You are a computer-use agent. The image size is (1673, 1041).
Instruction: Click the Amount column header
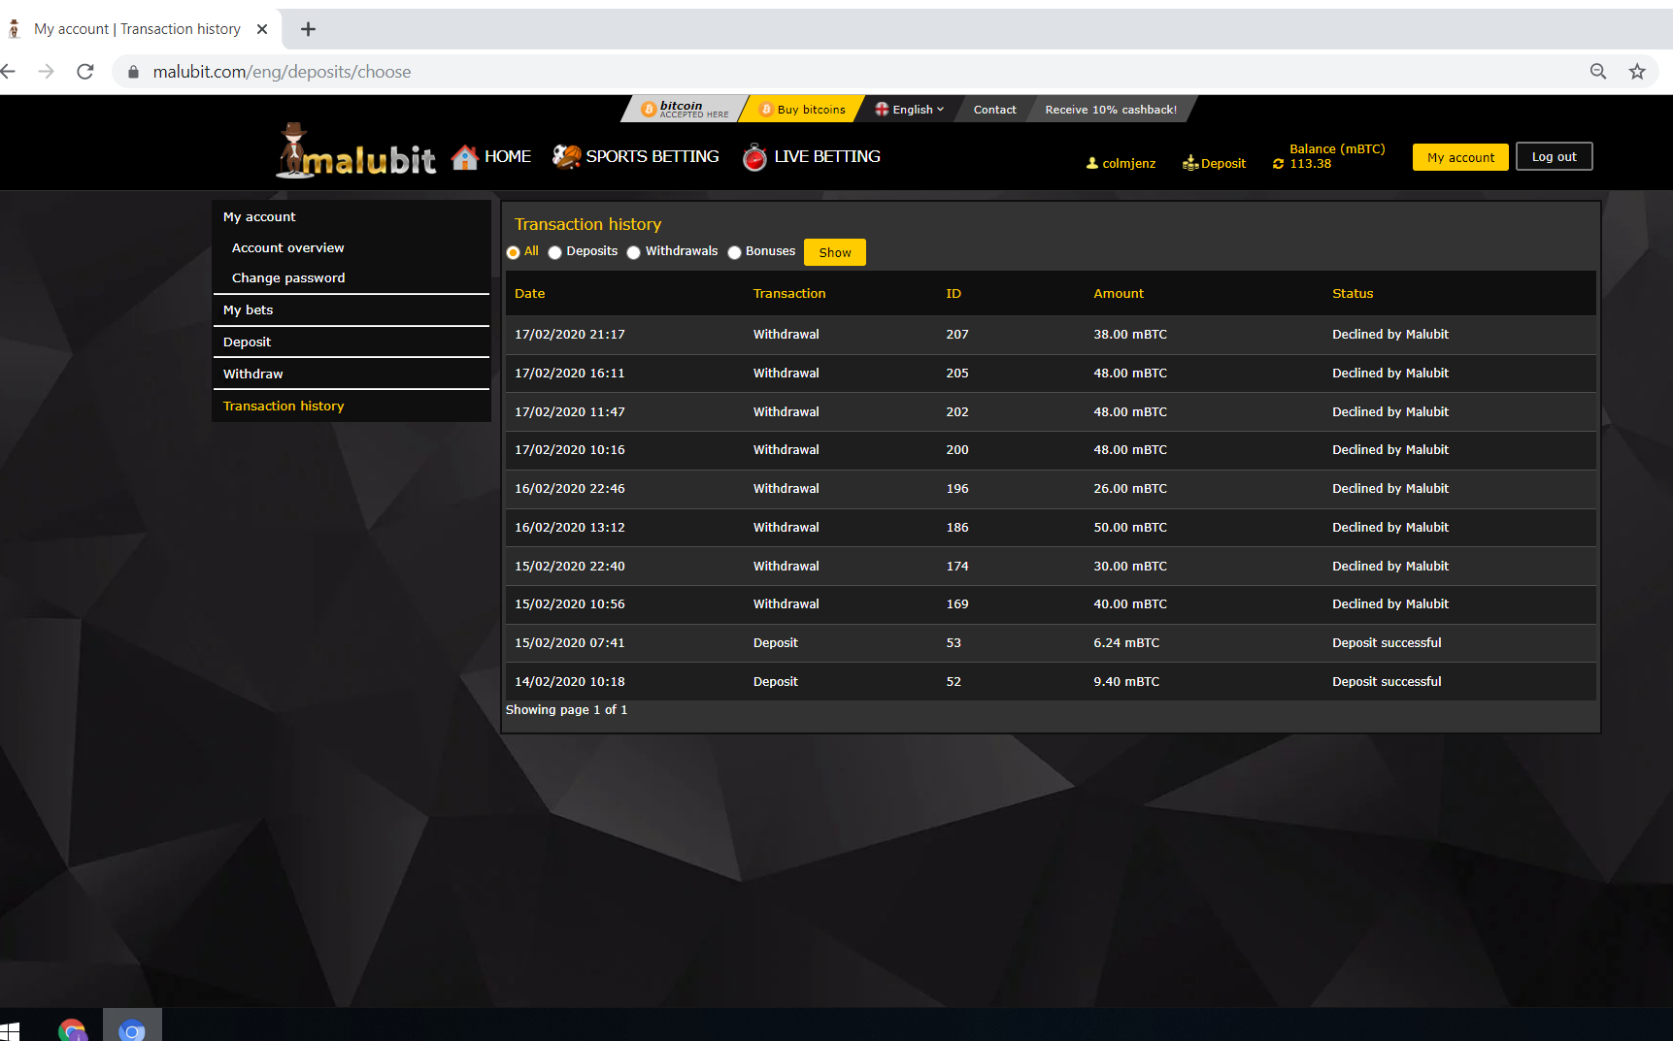[1119, 294]
